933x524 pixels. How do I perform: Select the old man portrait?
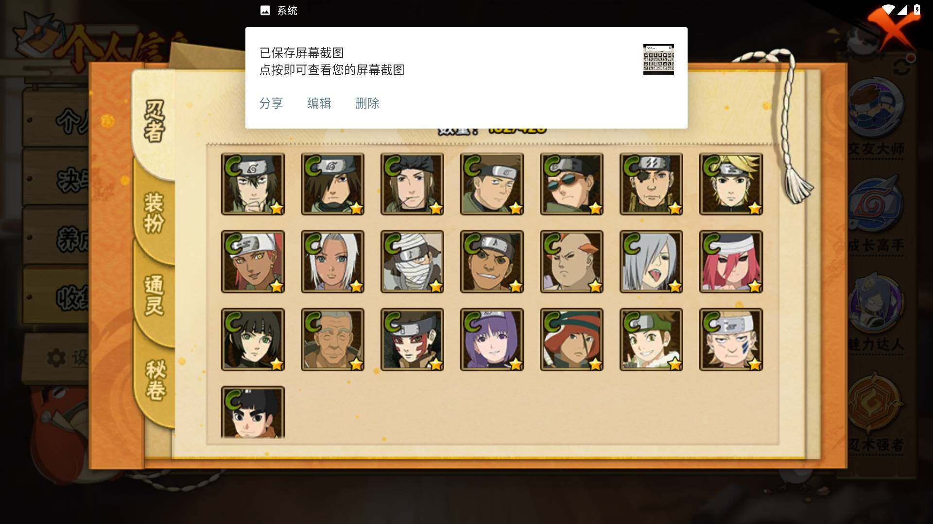(x=332, y=340)
